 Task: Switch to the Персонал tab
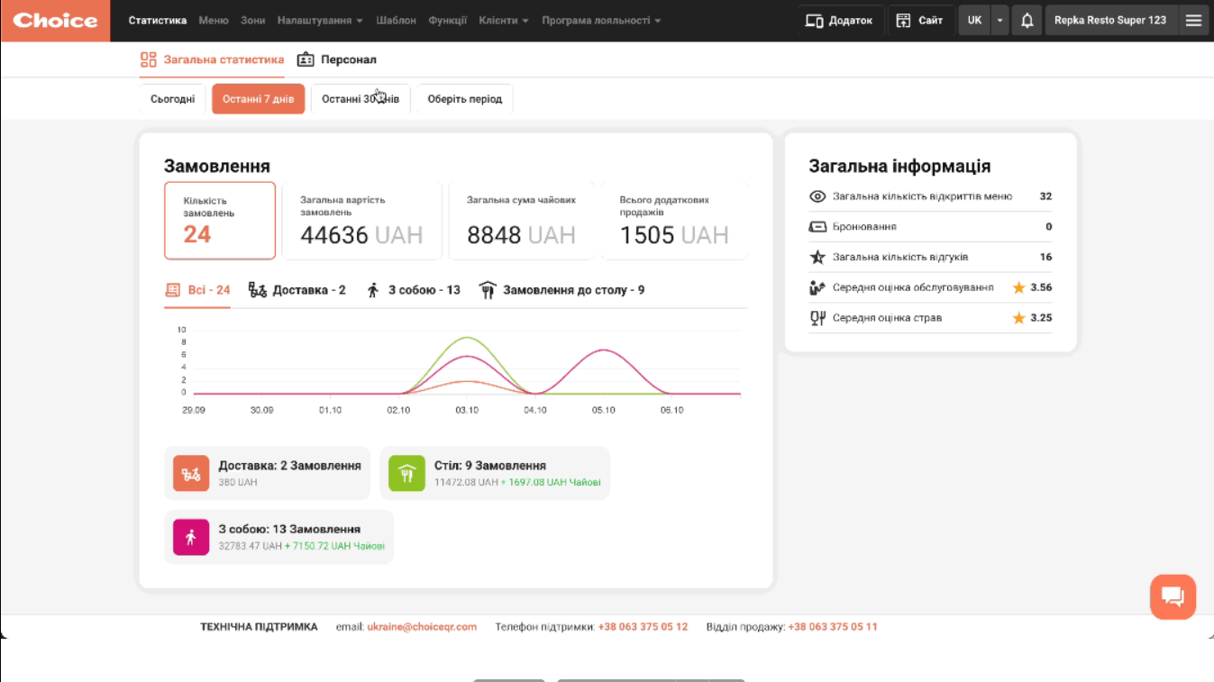coord(337,59)
